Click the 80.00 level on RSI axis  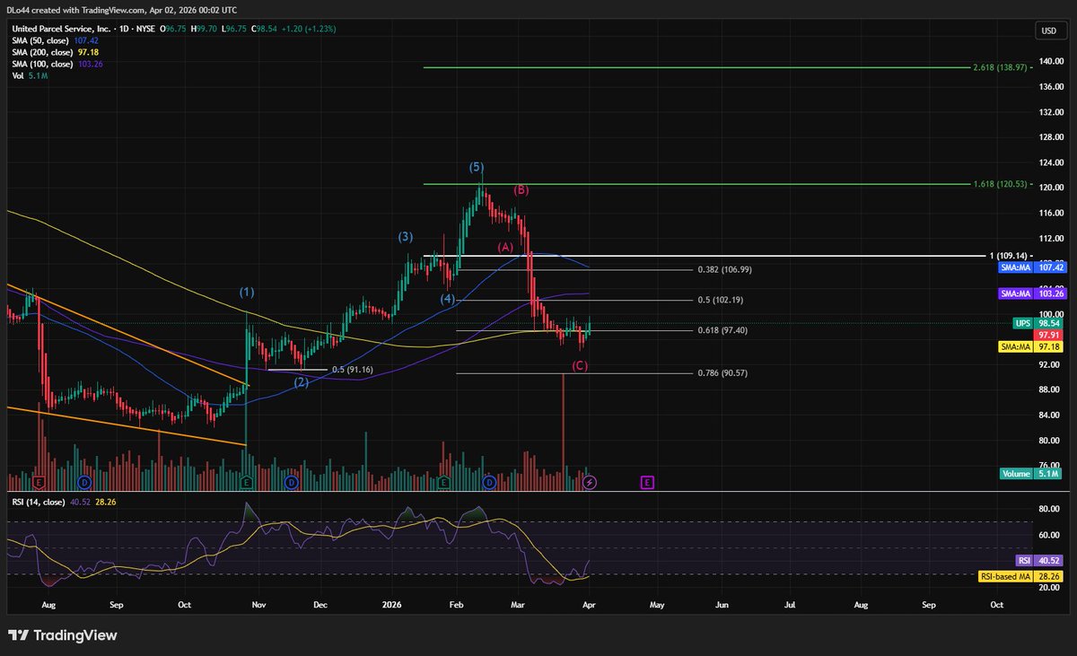point(1049,509)
